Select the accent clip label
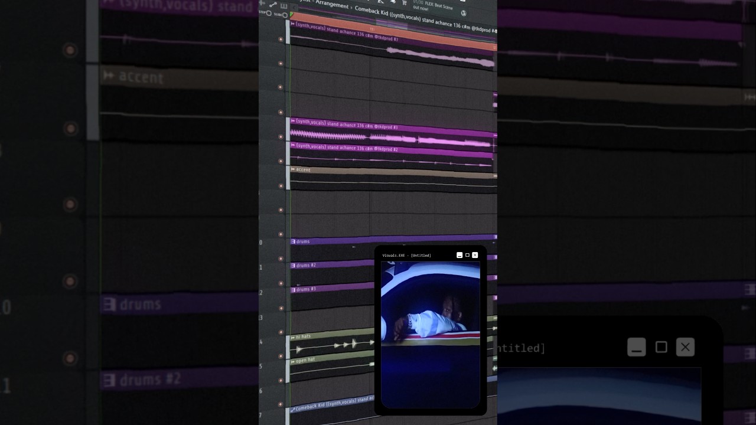This screenshot has height=425, width=756. 303,169
